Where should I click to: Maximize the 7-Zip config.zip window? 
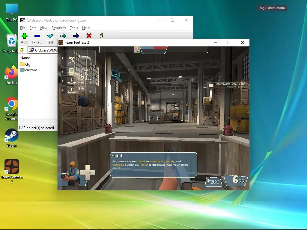click(172, 20)
